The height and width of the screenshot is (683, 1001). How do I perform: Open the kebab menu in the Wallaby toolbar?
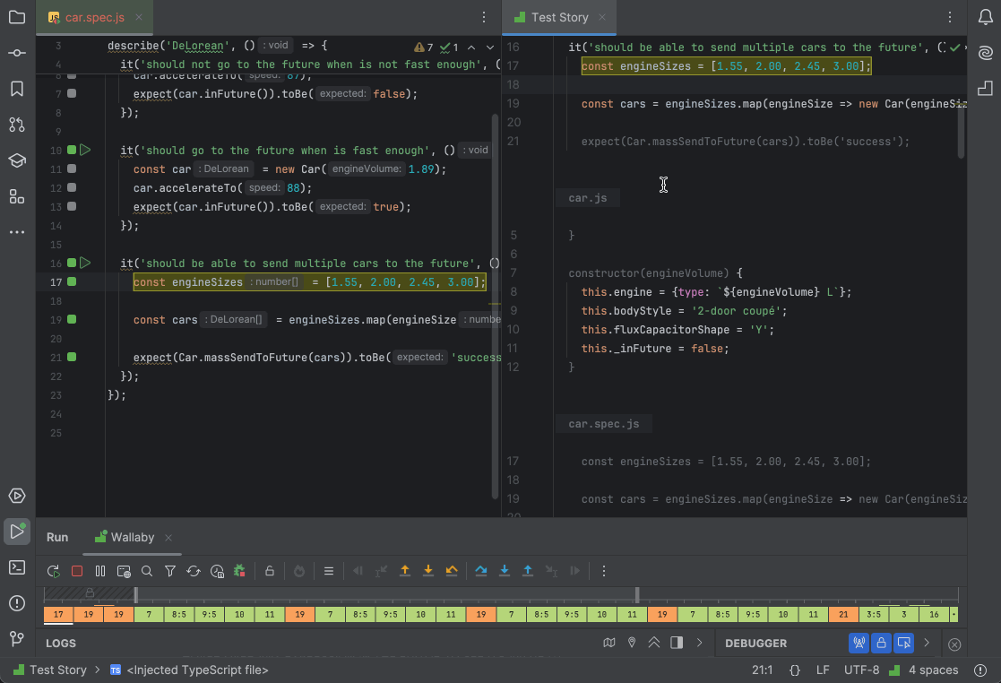coord(604,570)
